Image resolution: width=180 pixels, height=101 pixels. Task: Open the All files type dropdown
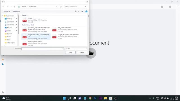point(76,49)
